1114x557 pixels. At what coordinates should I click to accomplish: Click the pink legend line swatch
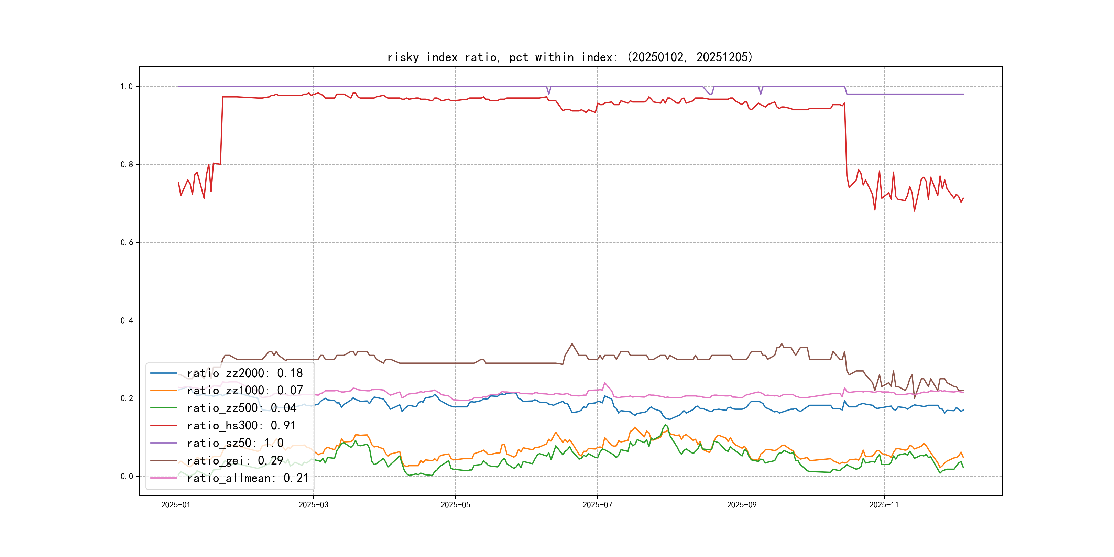pyautogui.click(x=164, y=478)
